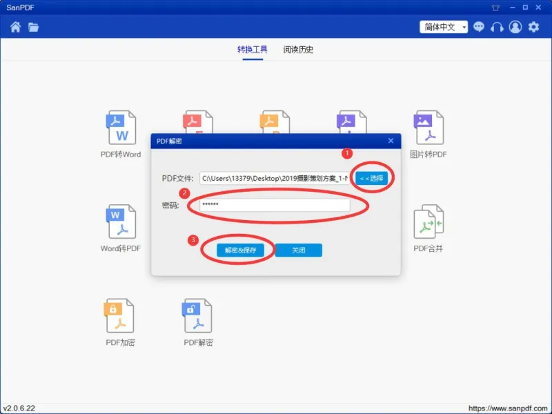Switch to the 转换工具 tab
552x414 pixels.
click(253, 49)
